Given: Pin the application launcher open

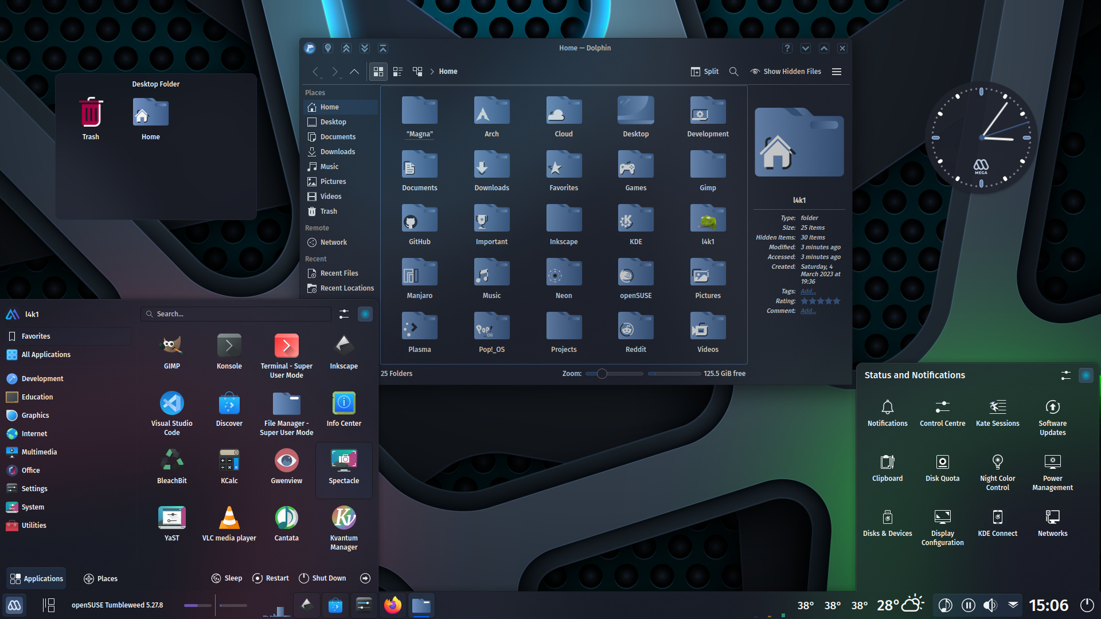Looking at the screenshot, I should (x=365, y=314).
